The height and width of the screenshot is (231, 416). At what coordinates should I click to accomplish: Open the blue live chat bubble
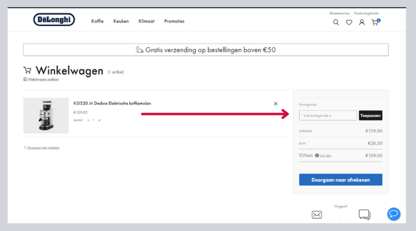tap(393, 214)
